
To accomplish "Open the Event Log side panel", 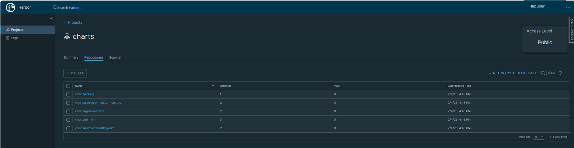I will [x=571, y=29].
